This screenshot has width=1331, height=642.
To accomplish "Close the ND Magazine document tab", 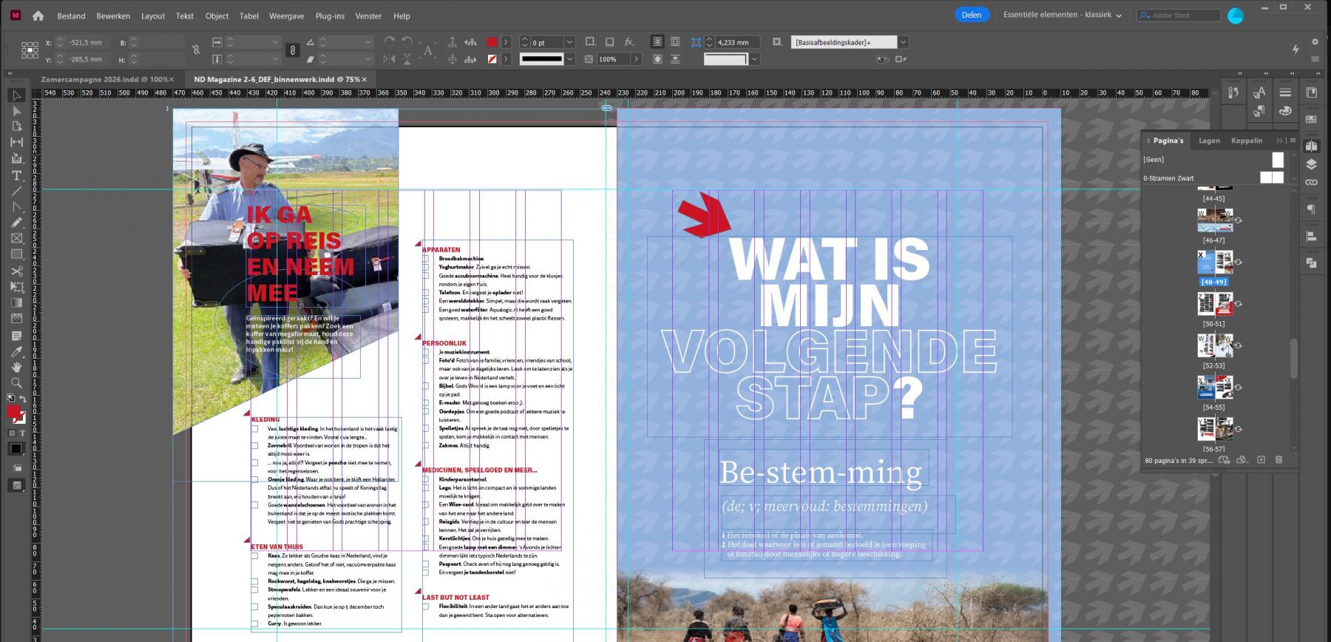I will [365, 79].
